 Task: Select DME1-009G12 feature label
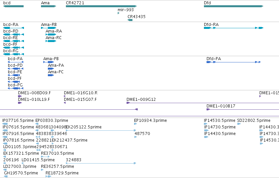click(x=141, y=100)
